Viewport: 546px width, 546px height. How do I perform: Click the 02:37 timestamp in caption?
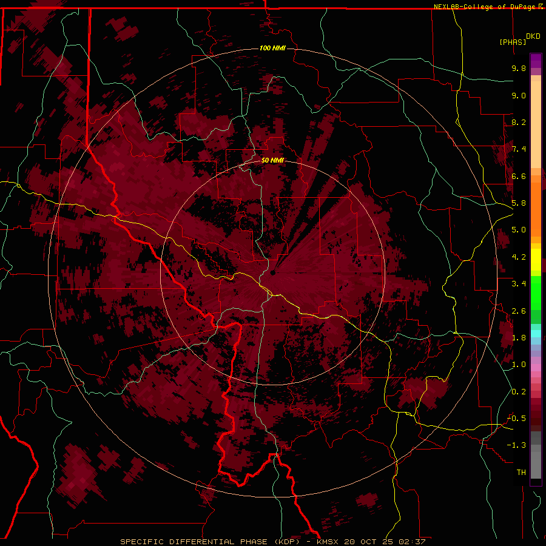pyautogui.click(x=412, y=542)
